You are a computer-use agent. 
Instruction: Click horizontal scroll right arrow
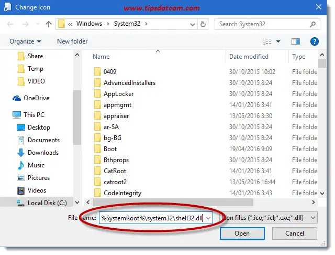[313, 203]
